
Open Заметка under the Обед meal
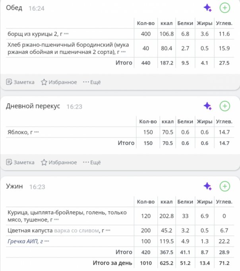(20, 82)
